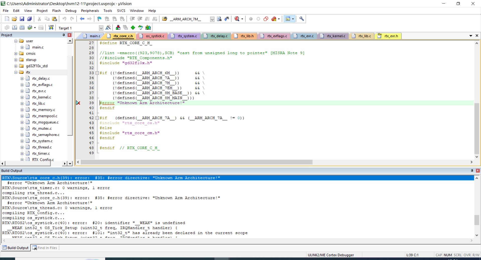Rebuild all target files
This screenshot has width=481, height=260.
click(22, 27)
